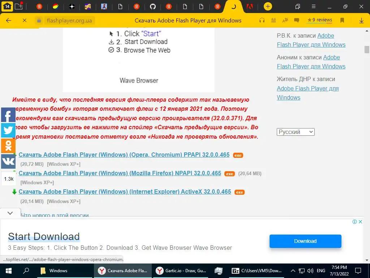Screen dimensions: 370x278
Task: Share the page on Twitter
Action: click(x=8, y=130)
